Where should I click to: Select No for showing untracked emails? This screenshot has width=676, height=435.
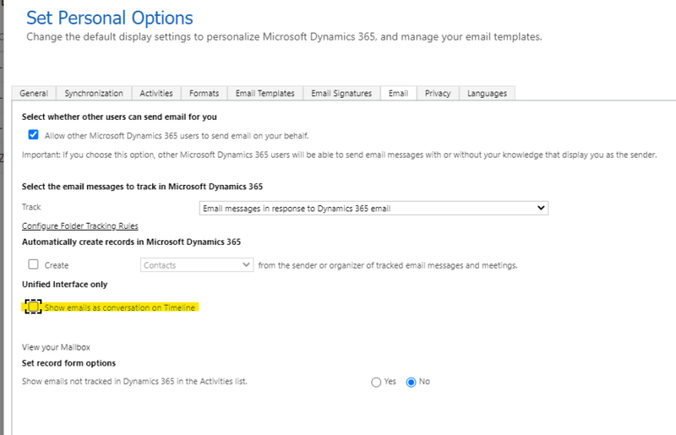(411, 382)
